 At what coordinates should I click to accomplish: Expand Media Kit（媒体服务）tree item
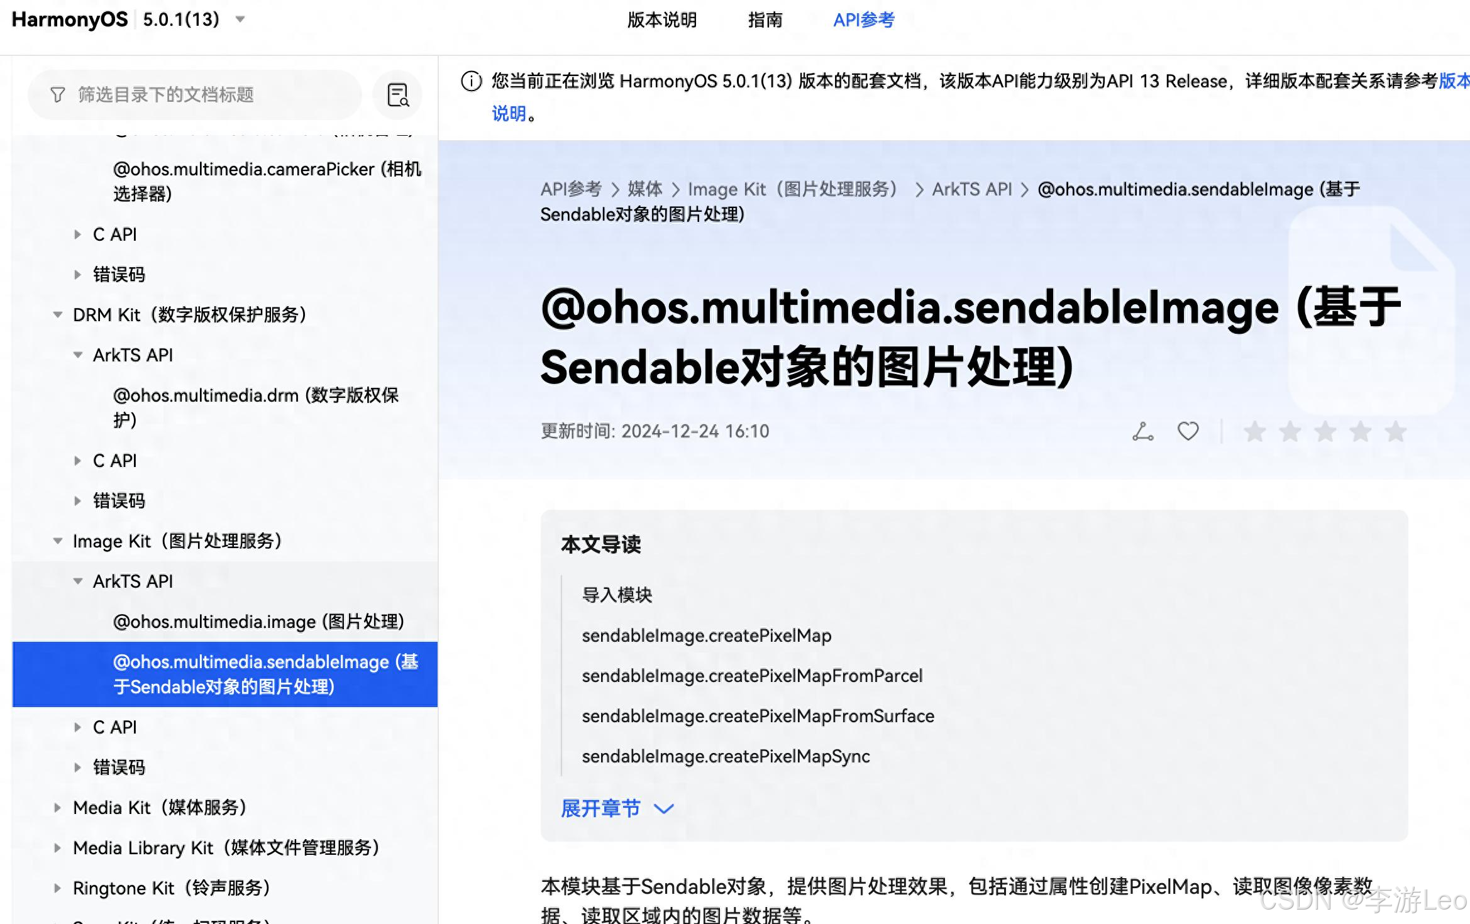coord(58,807)
